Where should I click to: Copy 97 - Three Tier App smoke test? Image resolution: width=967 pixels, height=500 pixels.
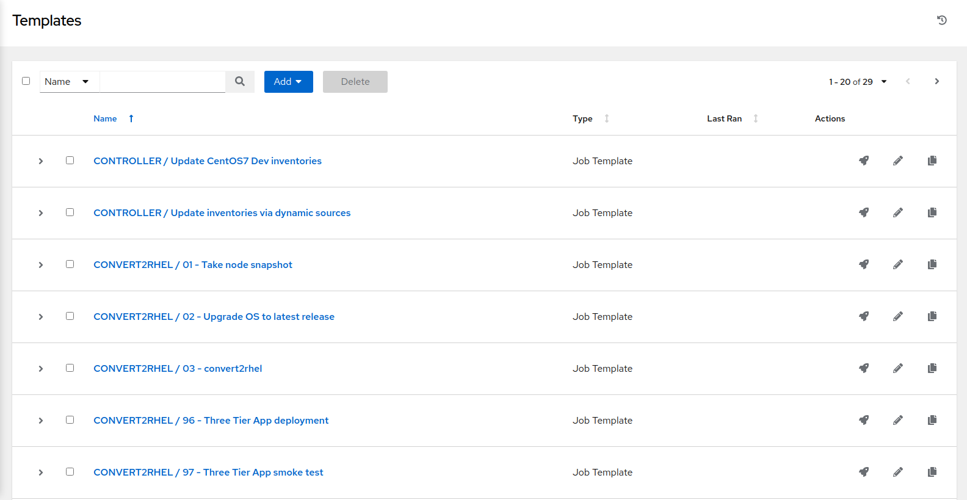(x=932, y=472)
